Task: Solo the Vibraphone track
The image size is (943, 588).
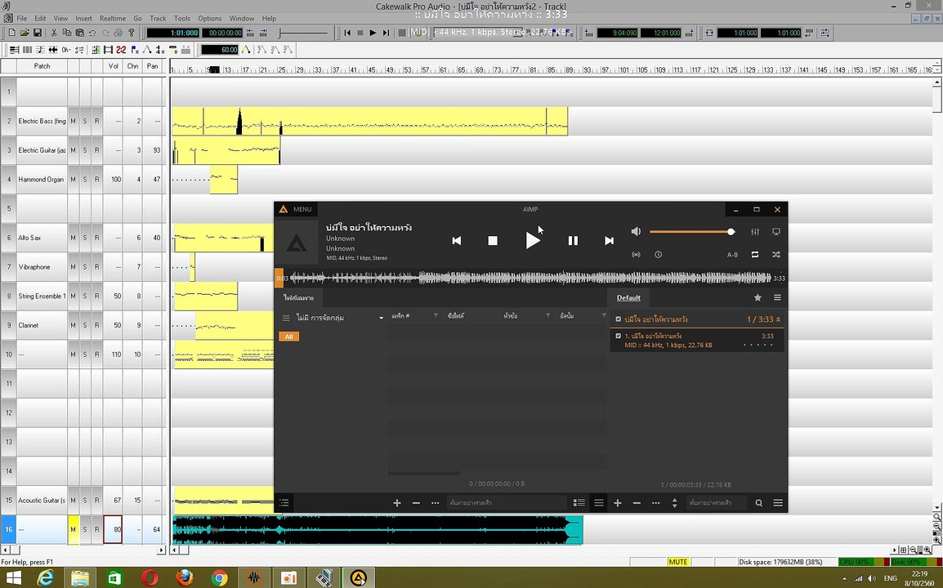Action: click(x=85, y=267)
